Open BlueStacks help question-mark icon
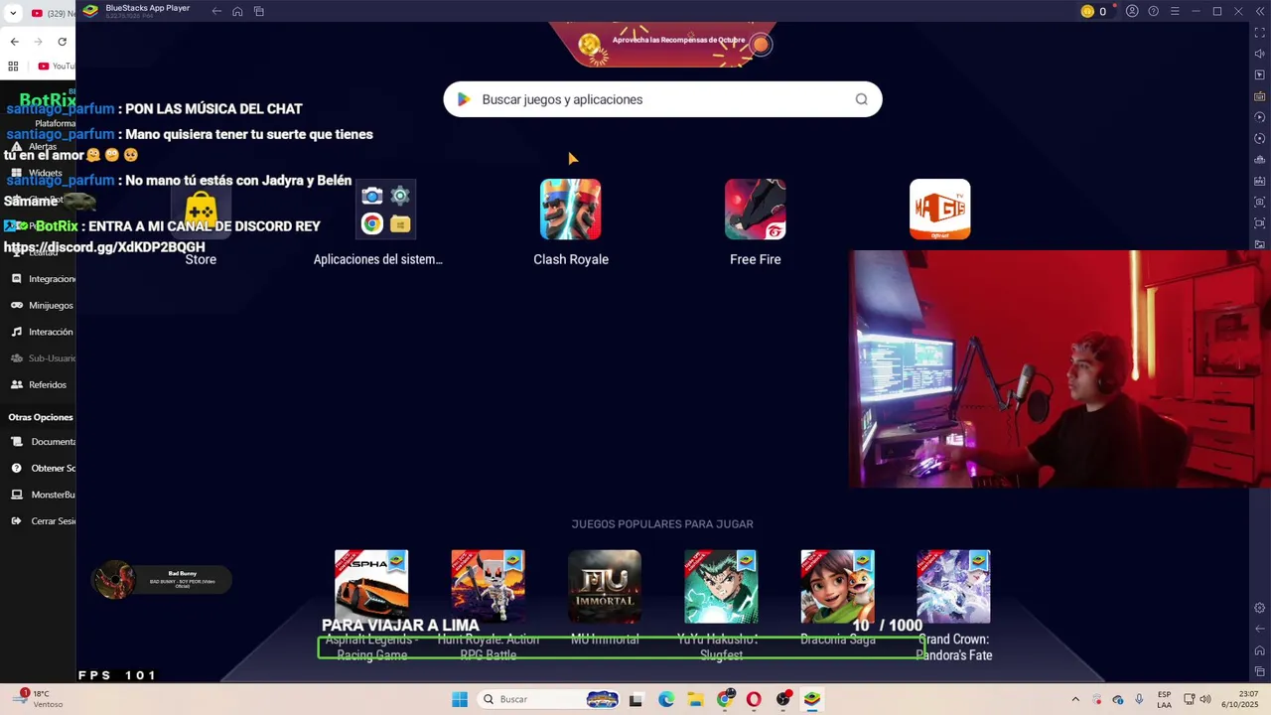 click(x=1153, y=11)
